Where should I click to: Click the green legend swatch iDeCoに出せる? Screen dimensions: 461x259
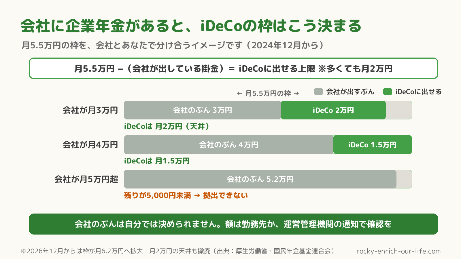click(388, 92)
